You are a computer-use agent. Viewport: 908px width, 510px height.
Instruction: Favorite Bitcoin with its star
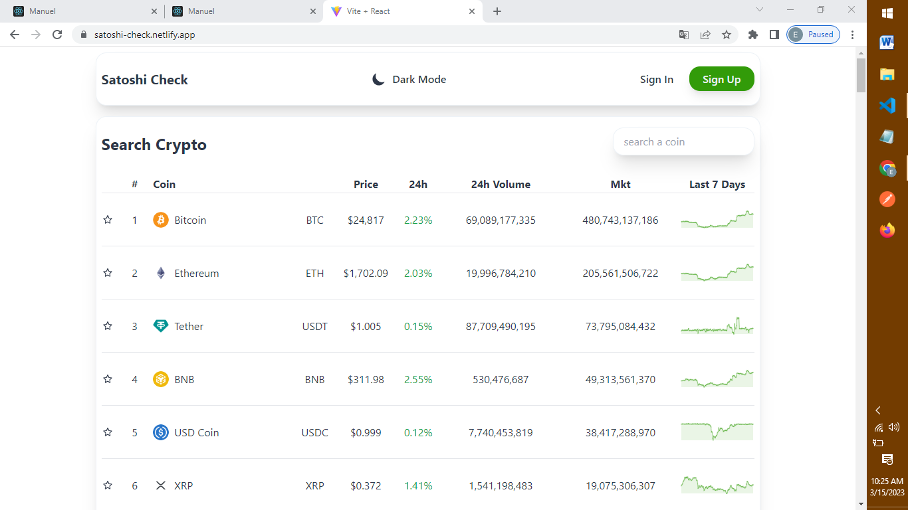[x=108, y=220]
